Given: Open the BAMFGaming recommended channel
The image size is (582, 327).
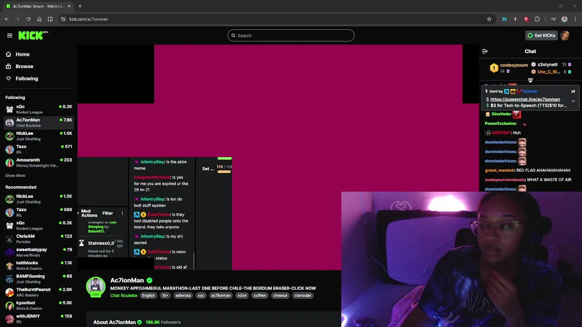Looking at the screenshot, I should [x=39, y=279].
